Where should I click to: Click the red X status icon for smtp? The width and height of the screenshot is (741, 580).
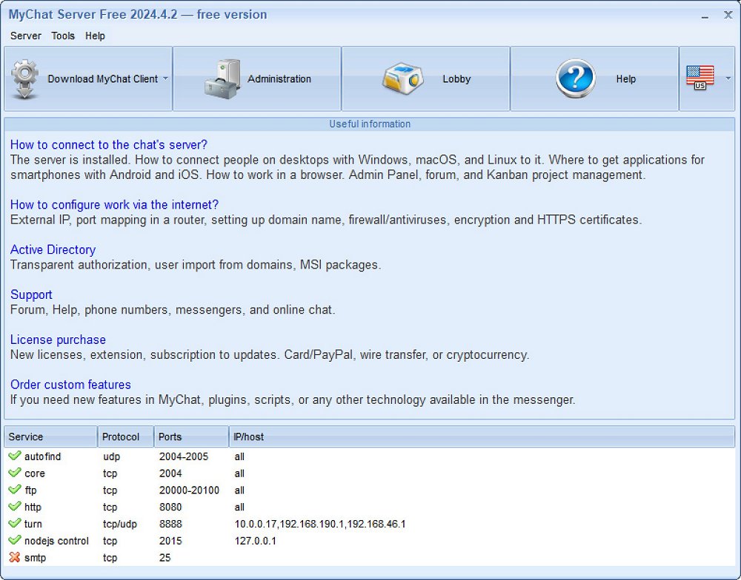[x=14, y=558]
